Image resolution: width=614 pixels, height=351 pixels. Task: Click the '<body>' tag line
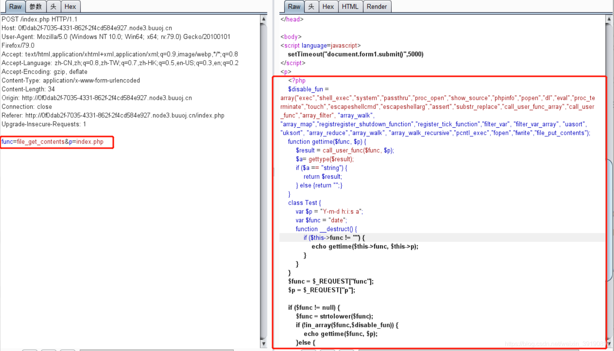[291, 37]
